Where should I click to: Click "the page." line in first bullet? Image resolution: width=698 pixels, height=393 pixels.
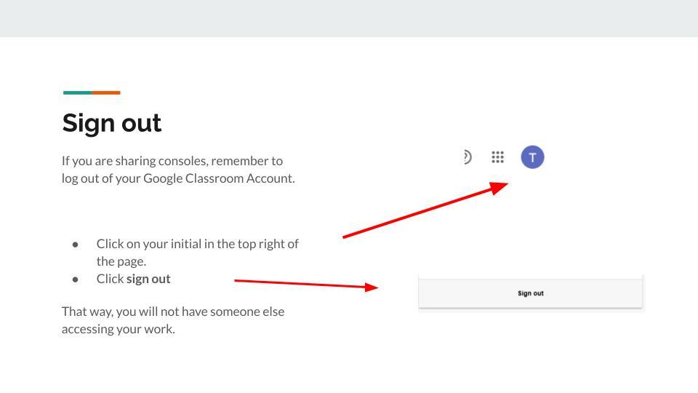121,261
